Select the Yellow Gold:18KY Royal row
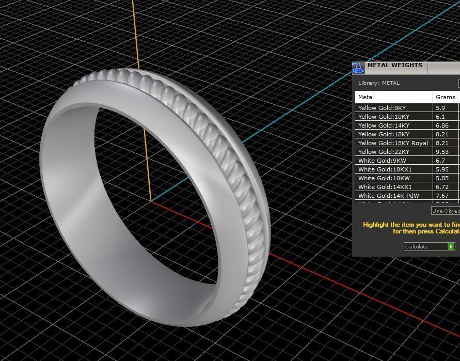Image resolution: width=460 pixels, height=361 pixels. pos(407,143)
